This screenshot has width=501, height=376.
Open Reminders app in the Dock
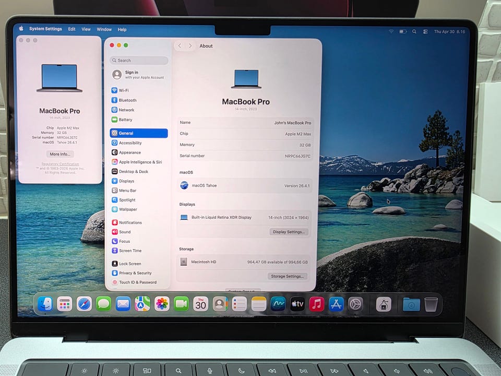pyautogui.click(x=240, y=304)
